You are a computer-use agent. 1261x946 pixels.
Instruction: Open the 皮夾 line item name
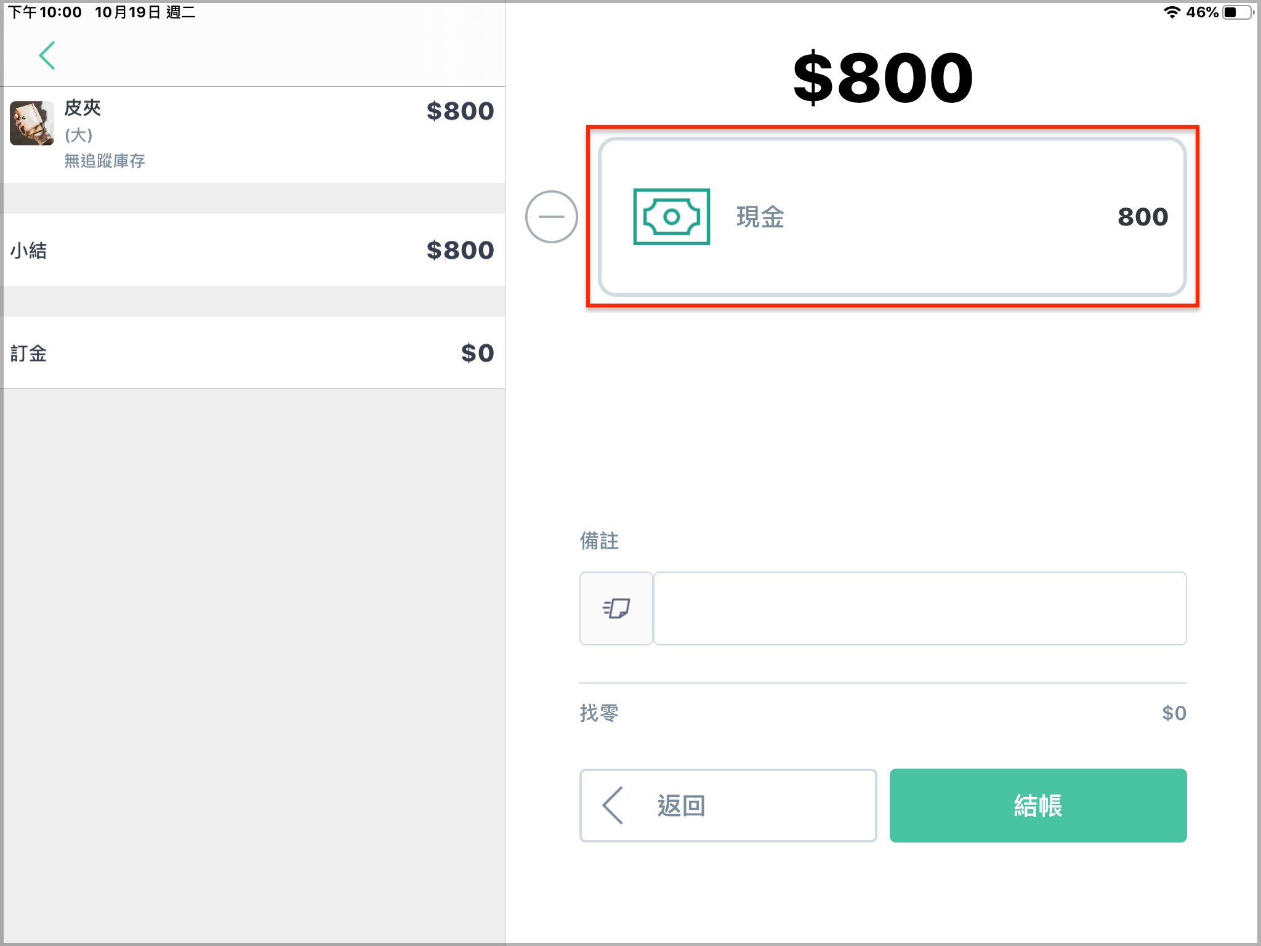point(83,108)
